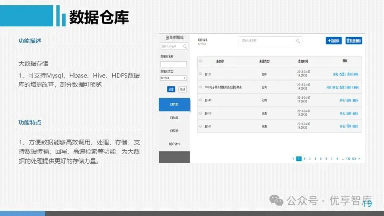This screenshot has width=384, height=216.
Task: Click 预览 in the 10年电子商务 table row
Action: click(329, 88)
